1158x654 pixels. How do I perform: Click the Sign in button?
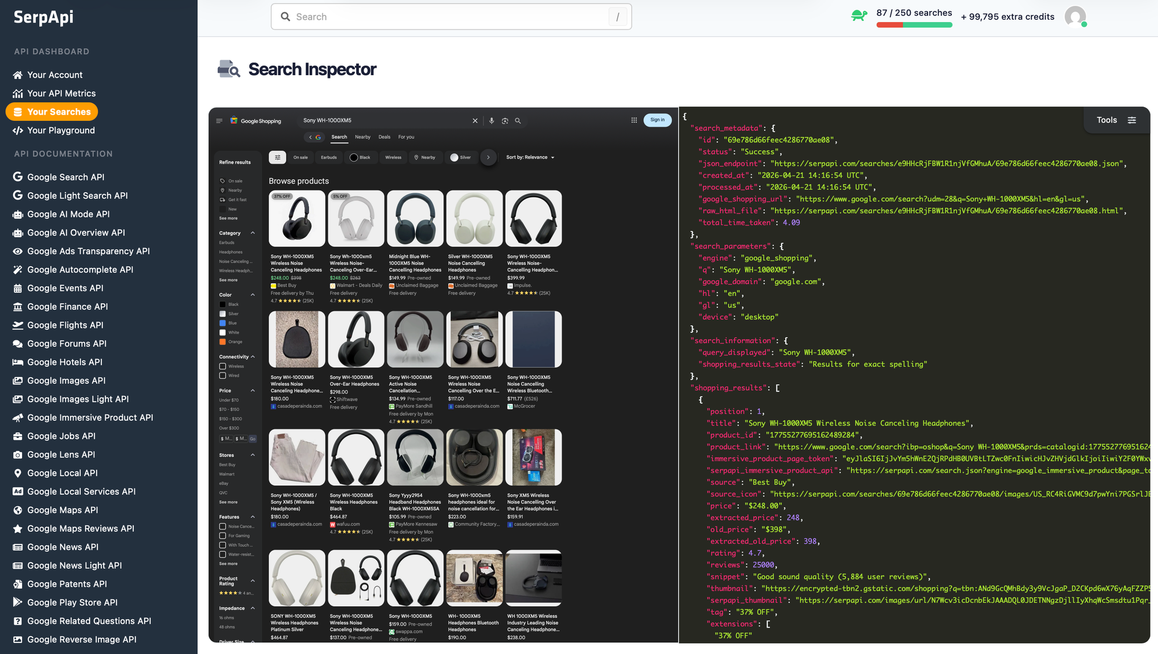point(657,120)
